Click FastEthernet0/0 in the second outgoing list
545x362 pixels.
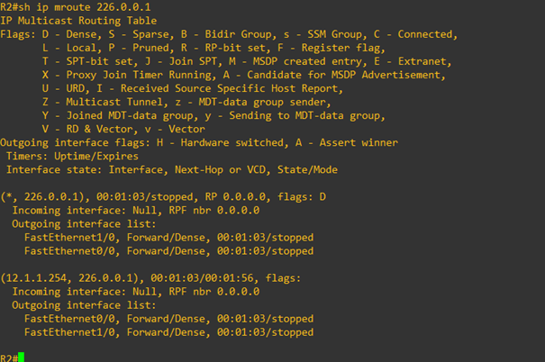pyautogui.click(x=69, y=319)
